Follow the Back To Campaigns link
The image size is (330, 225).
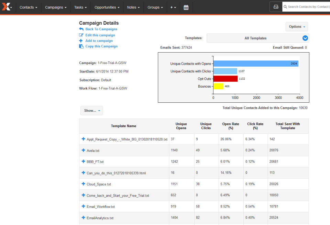[101, 29]
